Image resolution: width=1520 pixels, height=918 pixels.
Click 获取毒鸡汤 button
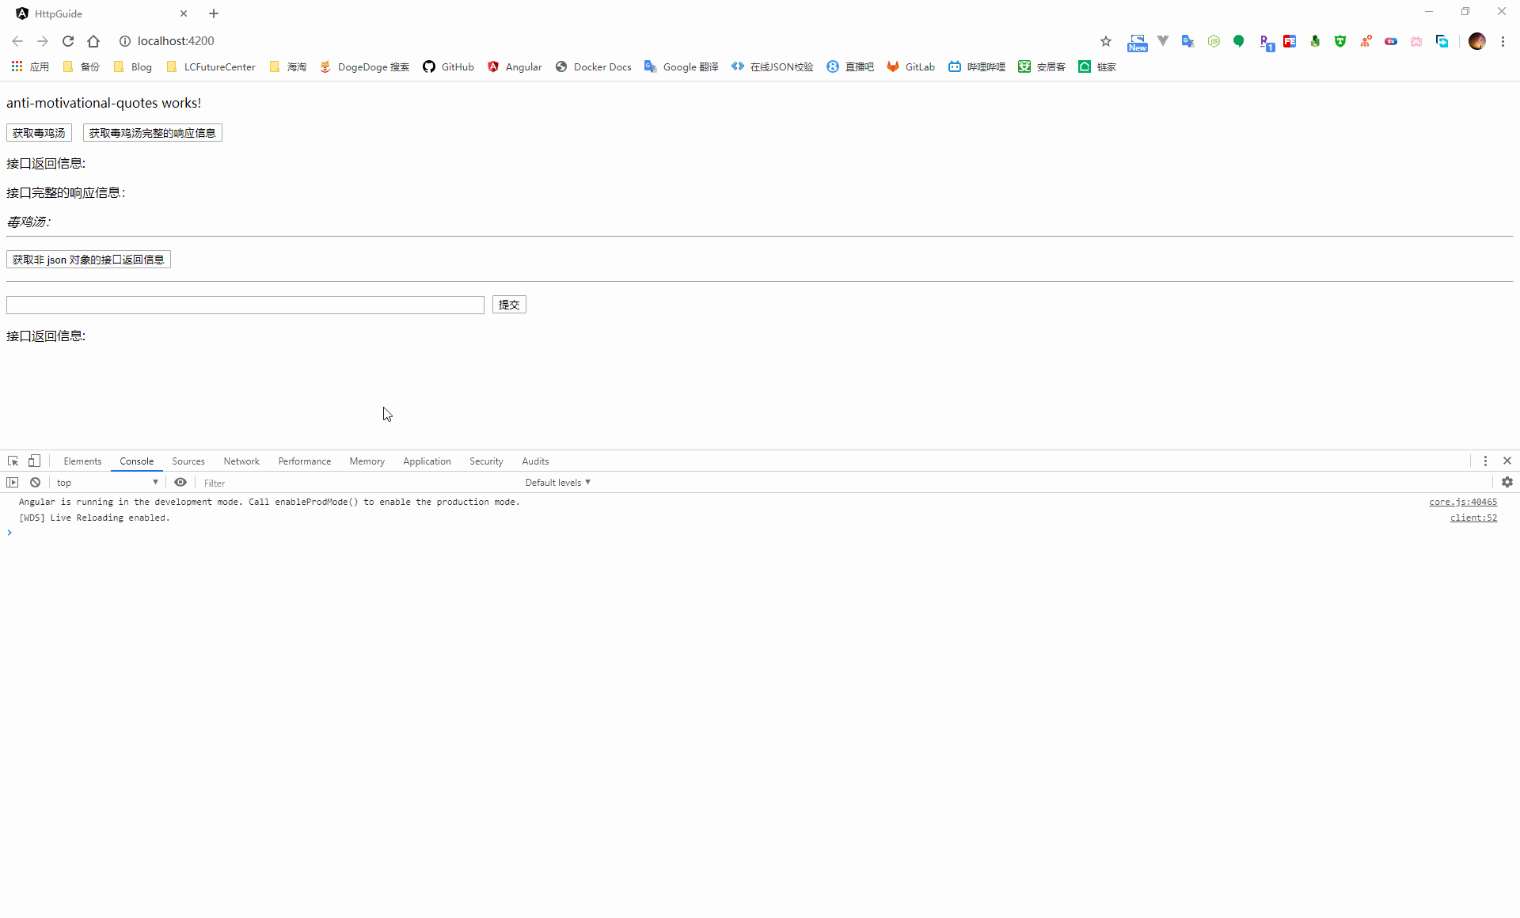pos(39,131)
